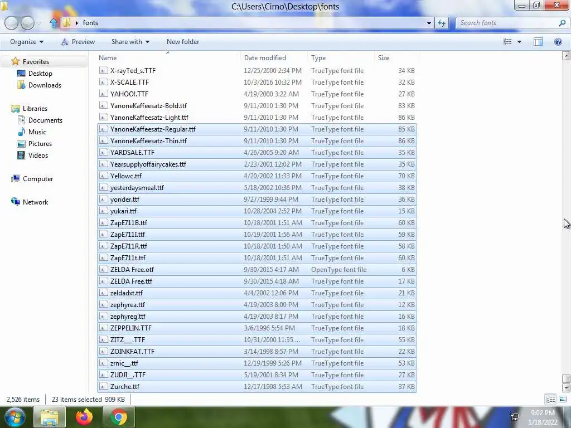
Task: Click the Computer icon in navigation pane
Action: [x=15, y=179]
